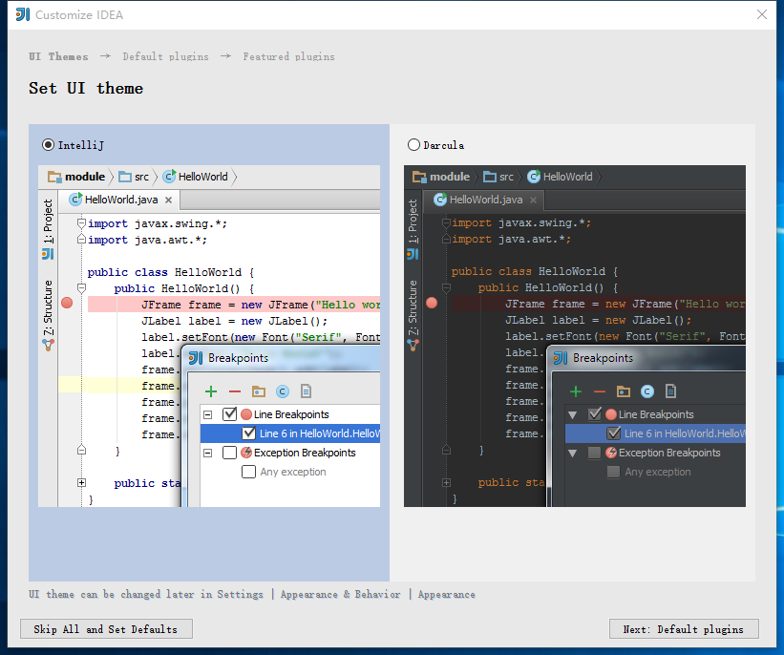Click src folder icon in Darcula preview breadcrumb
The image size is (784, 655).
click(490, 177)
